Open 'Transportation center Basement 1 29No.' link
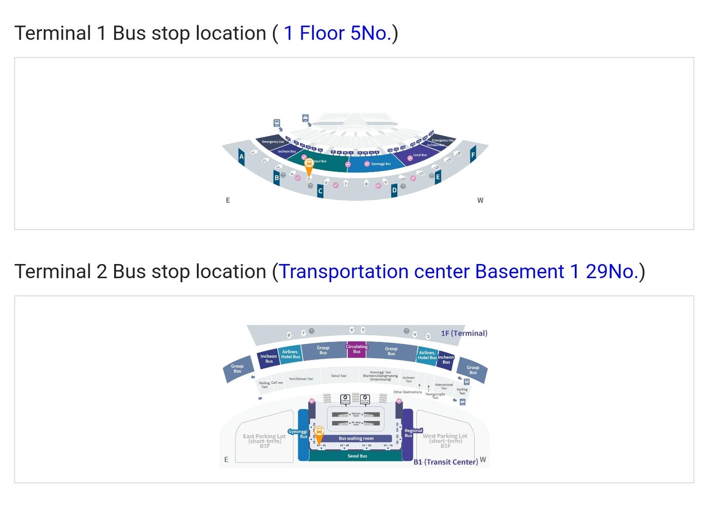The width and height of the screenshot is (708, 513). coord(459,272)
